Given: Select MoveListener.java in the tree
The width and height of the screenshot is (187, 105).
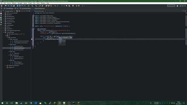Looking at the screenshot, I should tap(19, 50).
